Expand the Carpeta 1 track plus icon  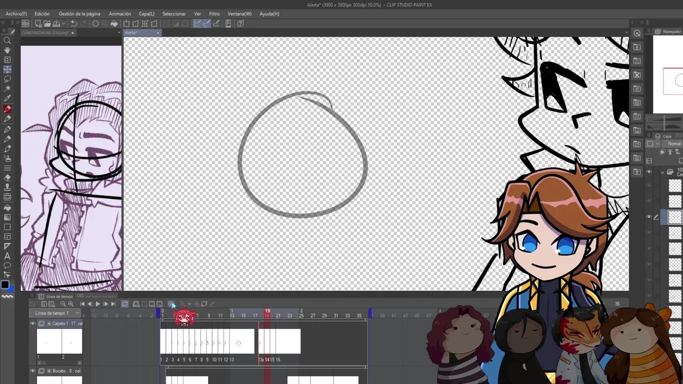point(50,324)
